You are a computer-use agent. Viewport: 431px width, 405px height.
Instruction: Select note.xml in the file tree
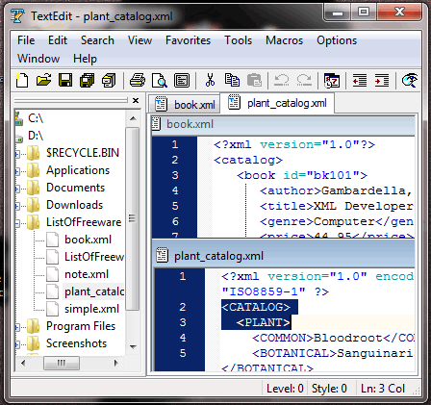87,274
